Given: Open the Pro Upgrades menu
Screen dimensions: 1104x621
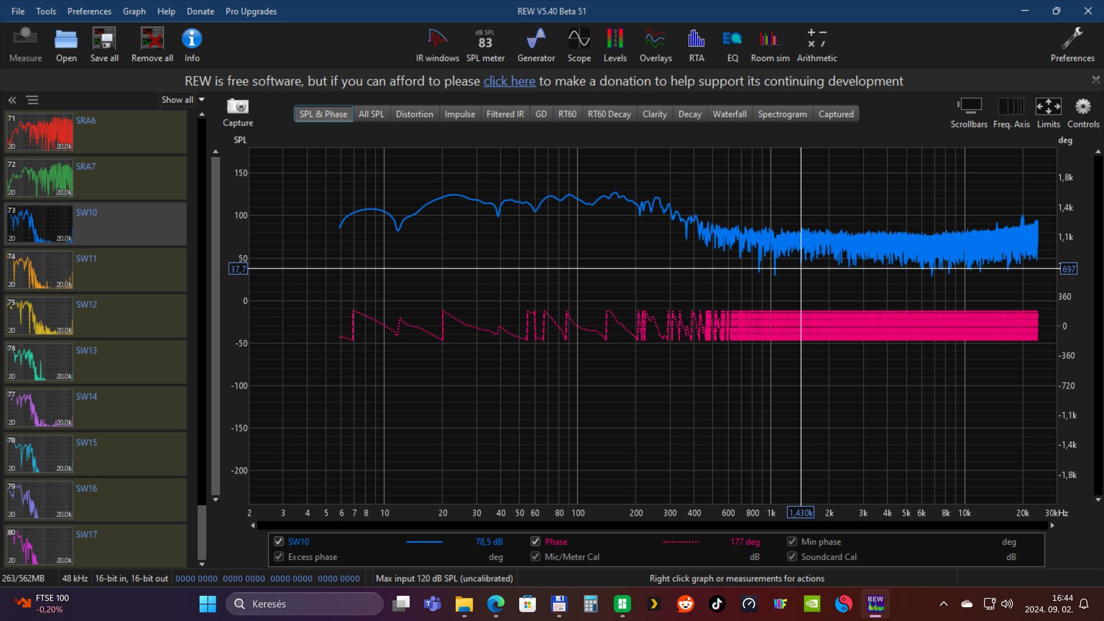Looking at the screenshot, I should [251, 11].
